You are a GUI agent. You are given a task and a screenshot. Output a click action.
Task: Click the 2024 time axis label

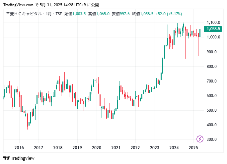174,148
